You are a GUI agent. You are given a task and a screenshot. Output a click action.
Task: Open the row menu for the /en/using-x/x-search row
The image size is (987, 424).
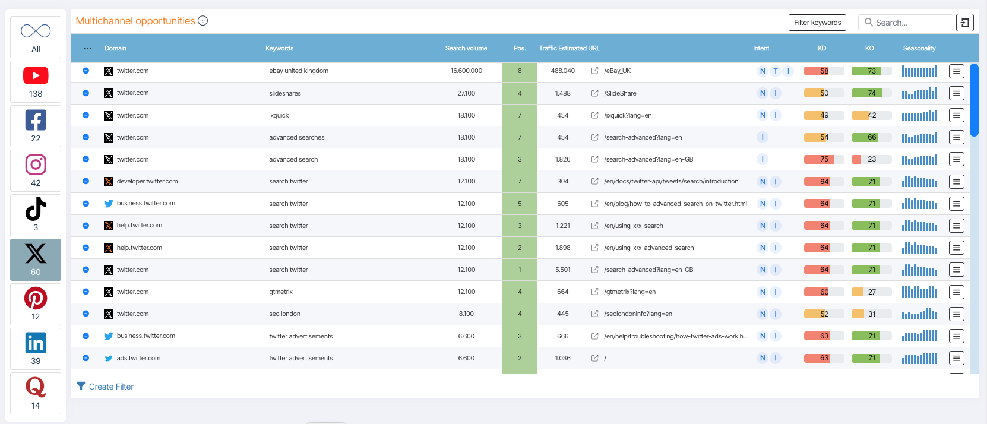956,226
